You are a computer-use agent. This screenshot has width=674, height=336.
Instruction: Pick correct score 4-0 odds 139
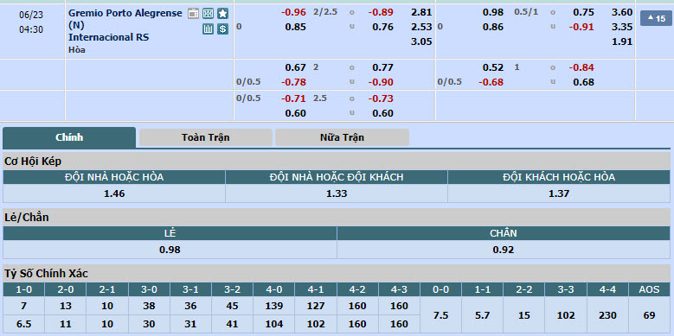pos(273,306)
